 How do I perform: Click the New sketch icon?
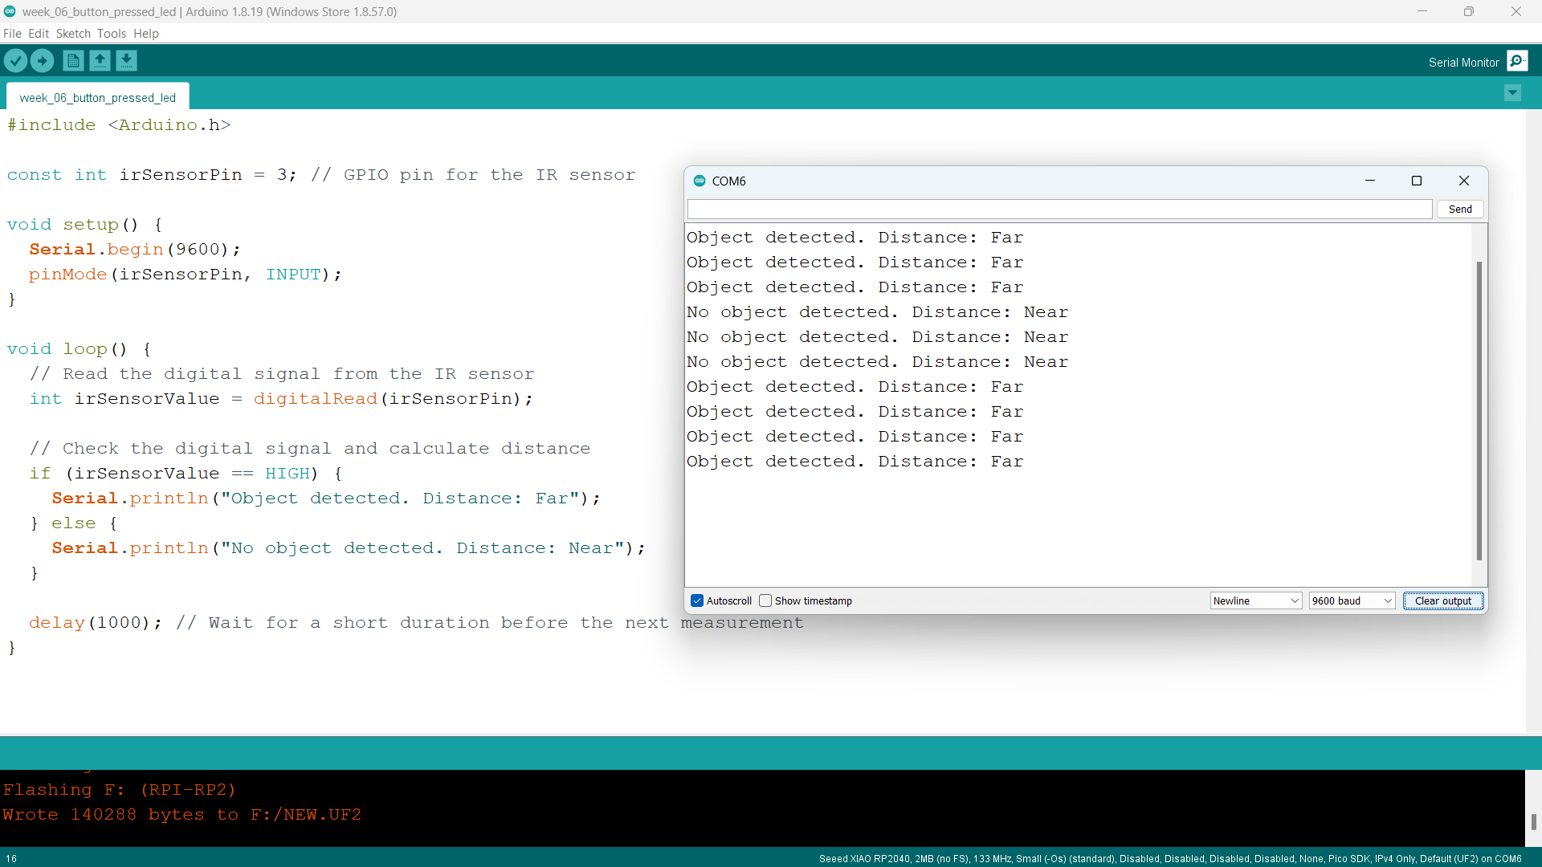pos(73,61)
